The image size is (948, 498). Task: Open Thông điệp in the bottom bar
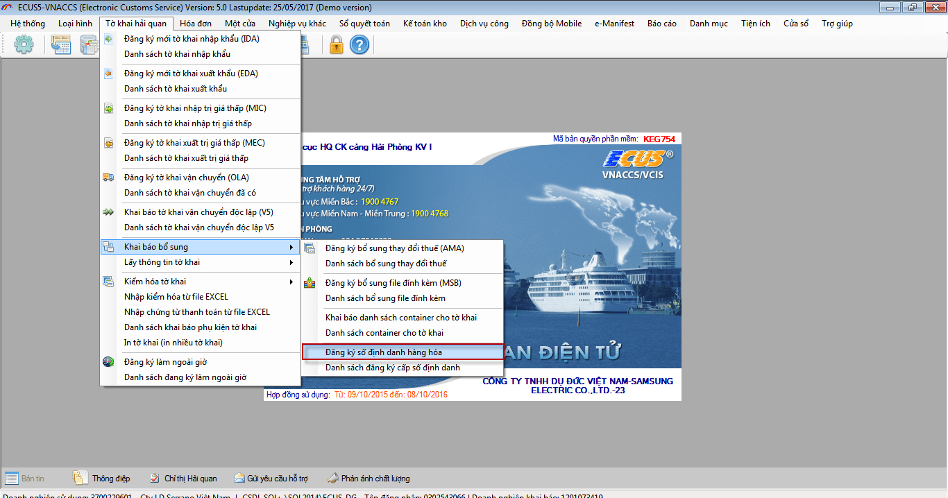pos(102,478)
